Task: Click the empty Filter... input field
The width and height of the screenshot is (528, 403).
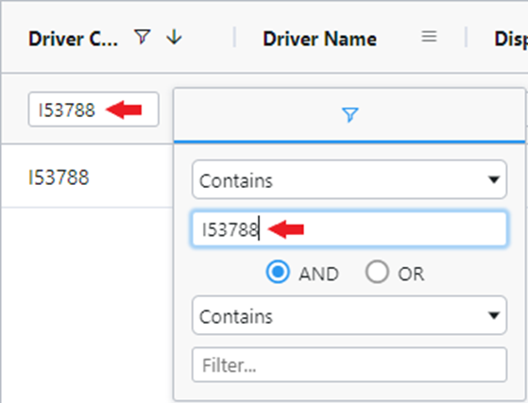Action: pyautogui.click(x=349, y=365)
